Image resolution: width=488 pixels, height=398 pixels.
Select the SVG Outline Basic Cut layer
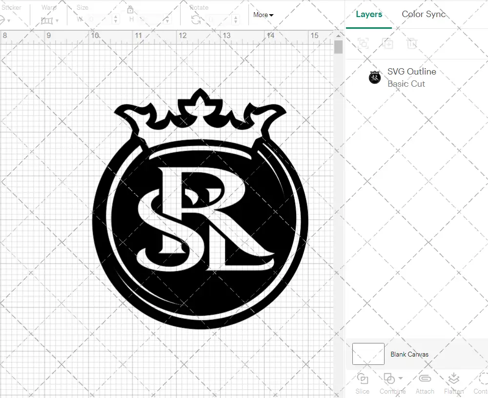(x=411, y=77)
